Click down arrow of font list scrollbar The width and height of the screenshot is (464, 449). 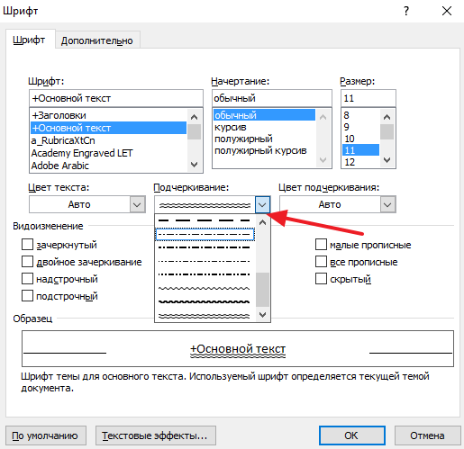point(195,165)
